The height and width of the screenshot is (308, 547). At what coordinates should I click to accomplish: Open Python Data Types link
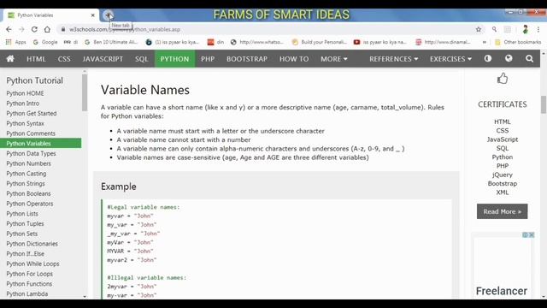31,153
